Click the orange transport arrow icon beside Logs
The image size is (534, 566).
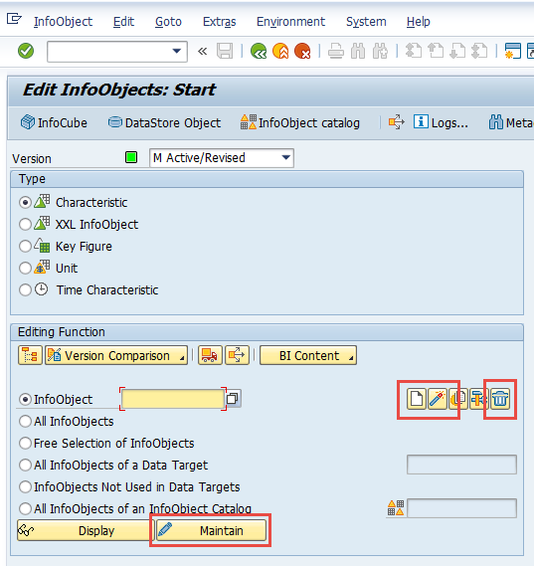397,122
